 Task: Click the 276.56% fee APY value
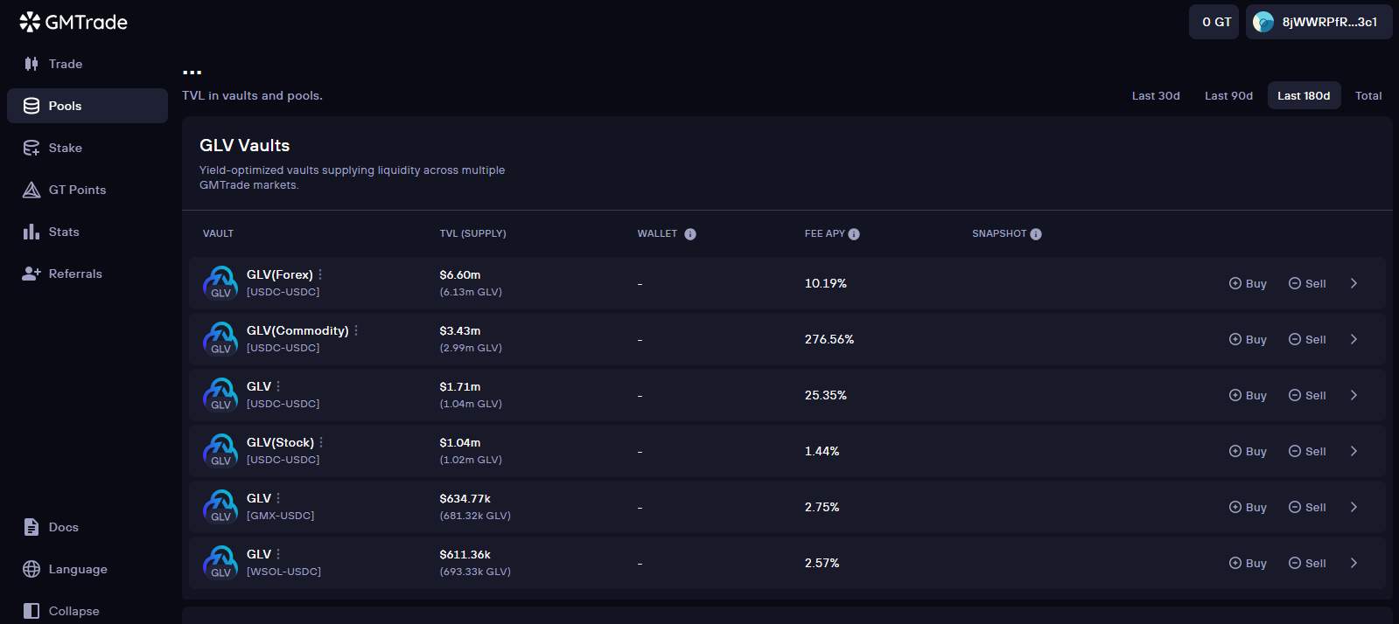829,339
